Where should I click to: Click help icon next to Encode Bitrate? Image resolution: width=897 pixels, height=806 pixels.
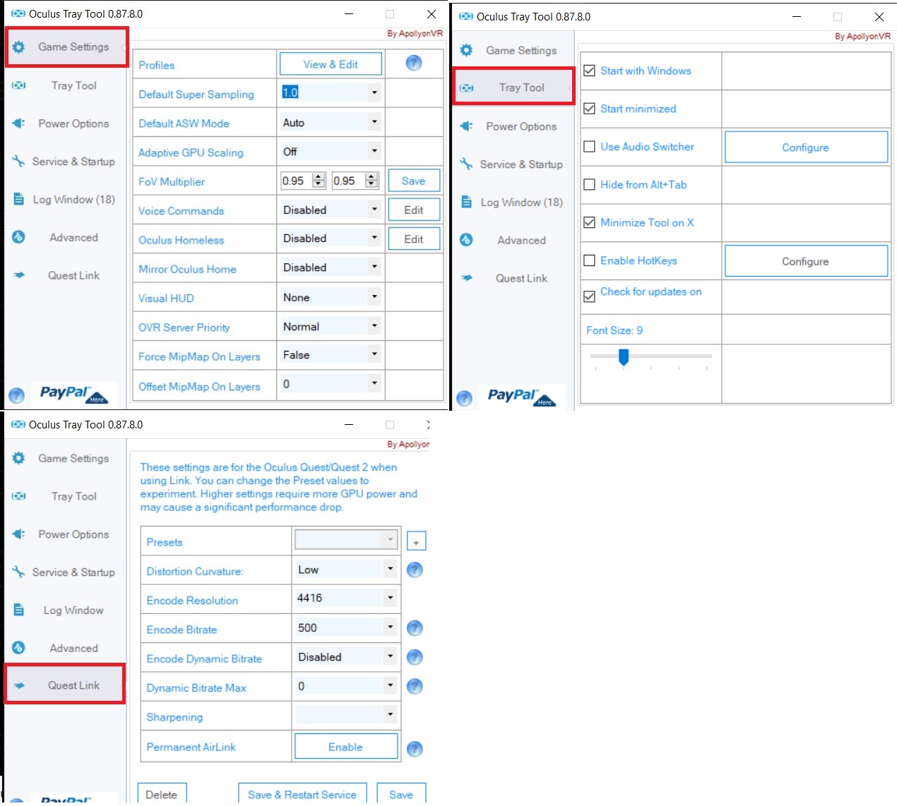tap(415, 628)
